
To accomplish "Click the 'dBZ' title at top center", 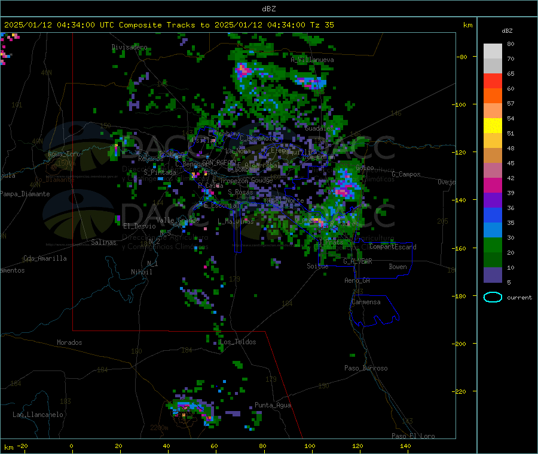I will pos(268,8).
